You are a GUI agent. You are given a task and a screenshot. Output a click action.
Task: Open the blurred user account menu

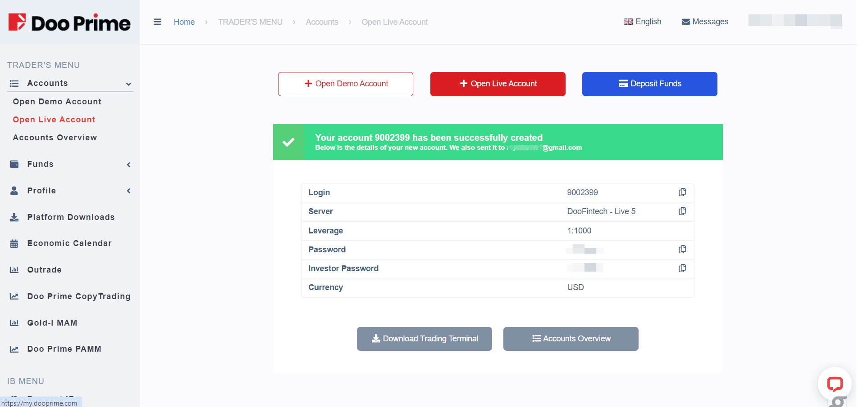coord(795,21)
